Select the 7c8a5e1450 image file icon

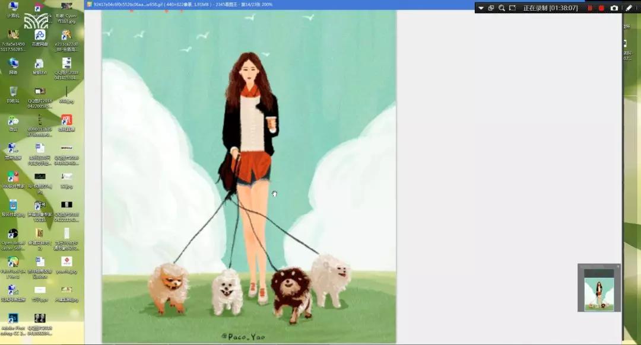tap(13, 40)
